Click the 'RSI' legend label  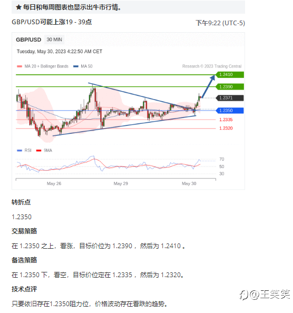[28, 151]
